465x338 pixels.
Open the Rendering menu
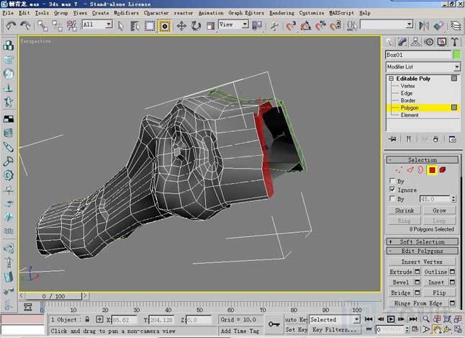[281, 13]
